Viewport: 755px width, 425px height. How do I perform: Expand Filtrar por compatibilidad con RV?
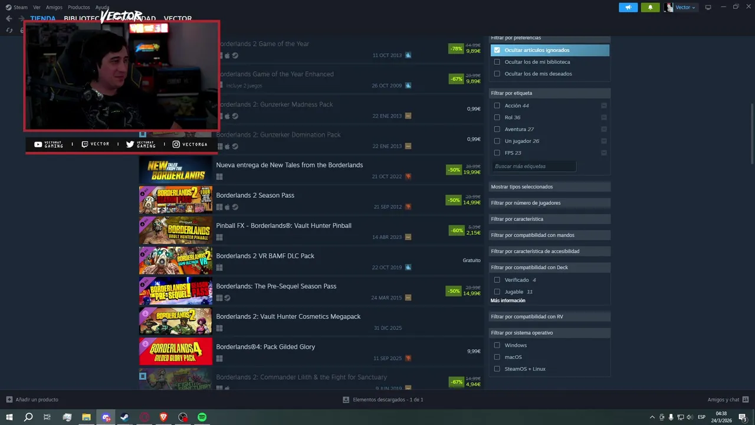(x=550, y=316)
